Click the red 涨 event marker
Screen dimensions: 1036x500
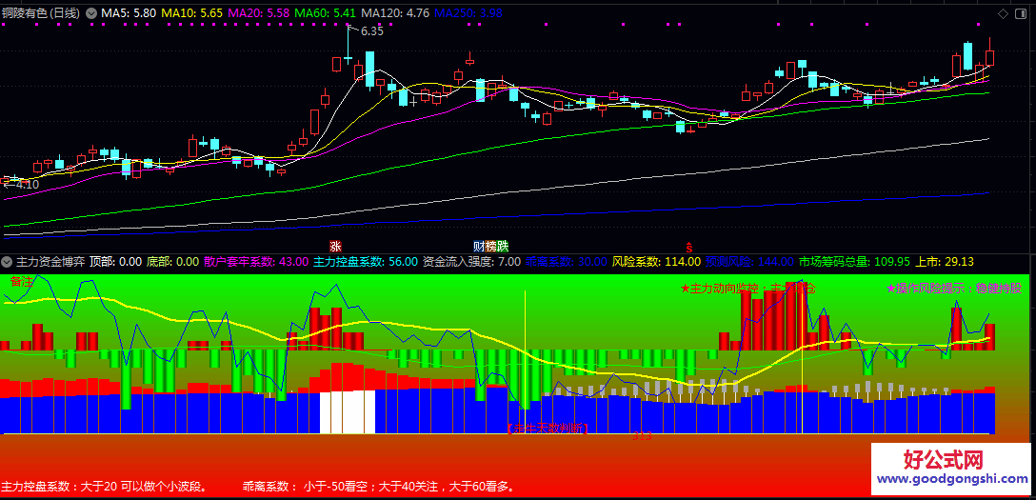pos(335,247)
